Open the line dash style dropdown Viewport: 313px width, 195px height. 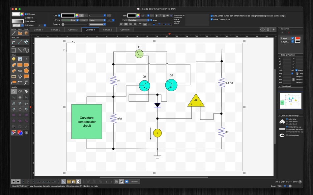97,24
